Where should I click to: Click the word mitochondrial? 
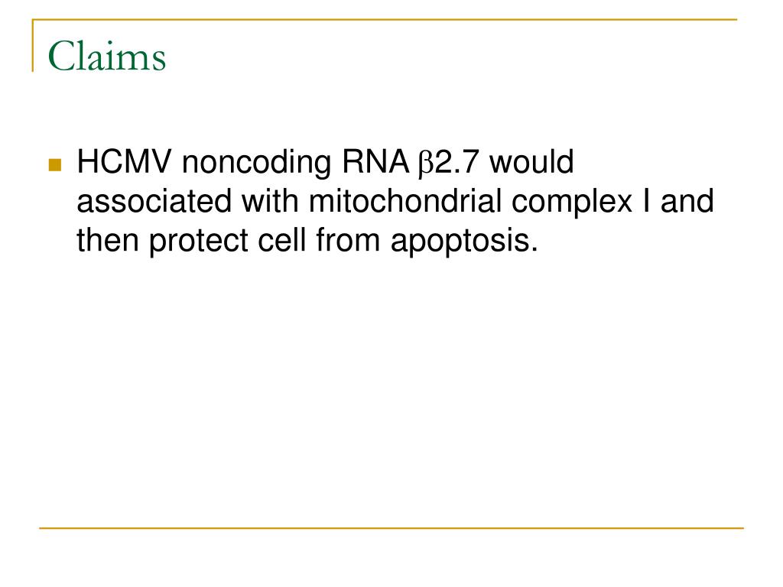click(x=405, y=201)
